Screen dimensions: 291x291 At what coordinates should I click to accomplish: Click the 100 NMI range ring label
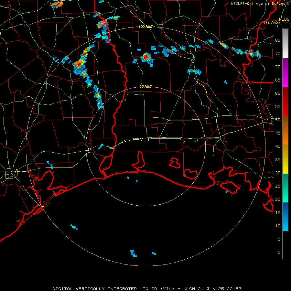coord(145,27)
